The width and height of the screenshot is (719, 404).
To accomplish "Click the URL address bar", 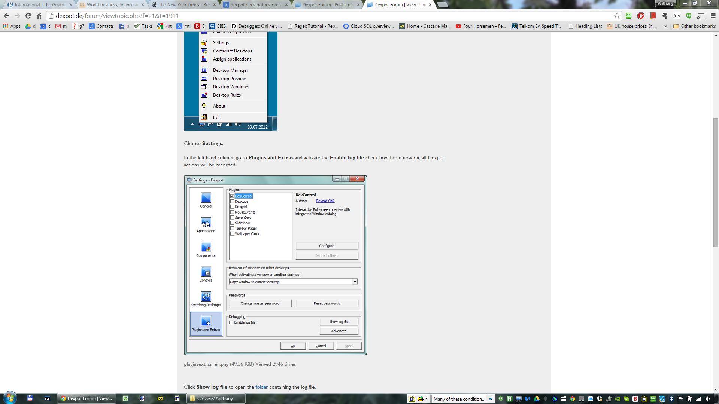I will click(x=330, y=16).
